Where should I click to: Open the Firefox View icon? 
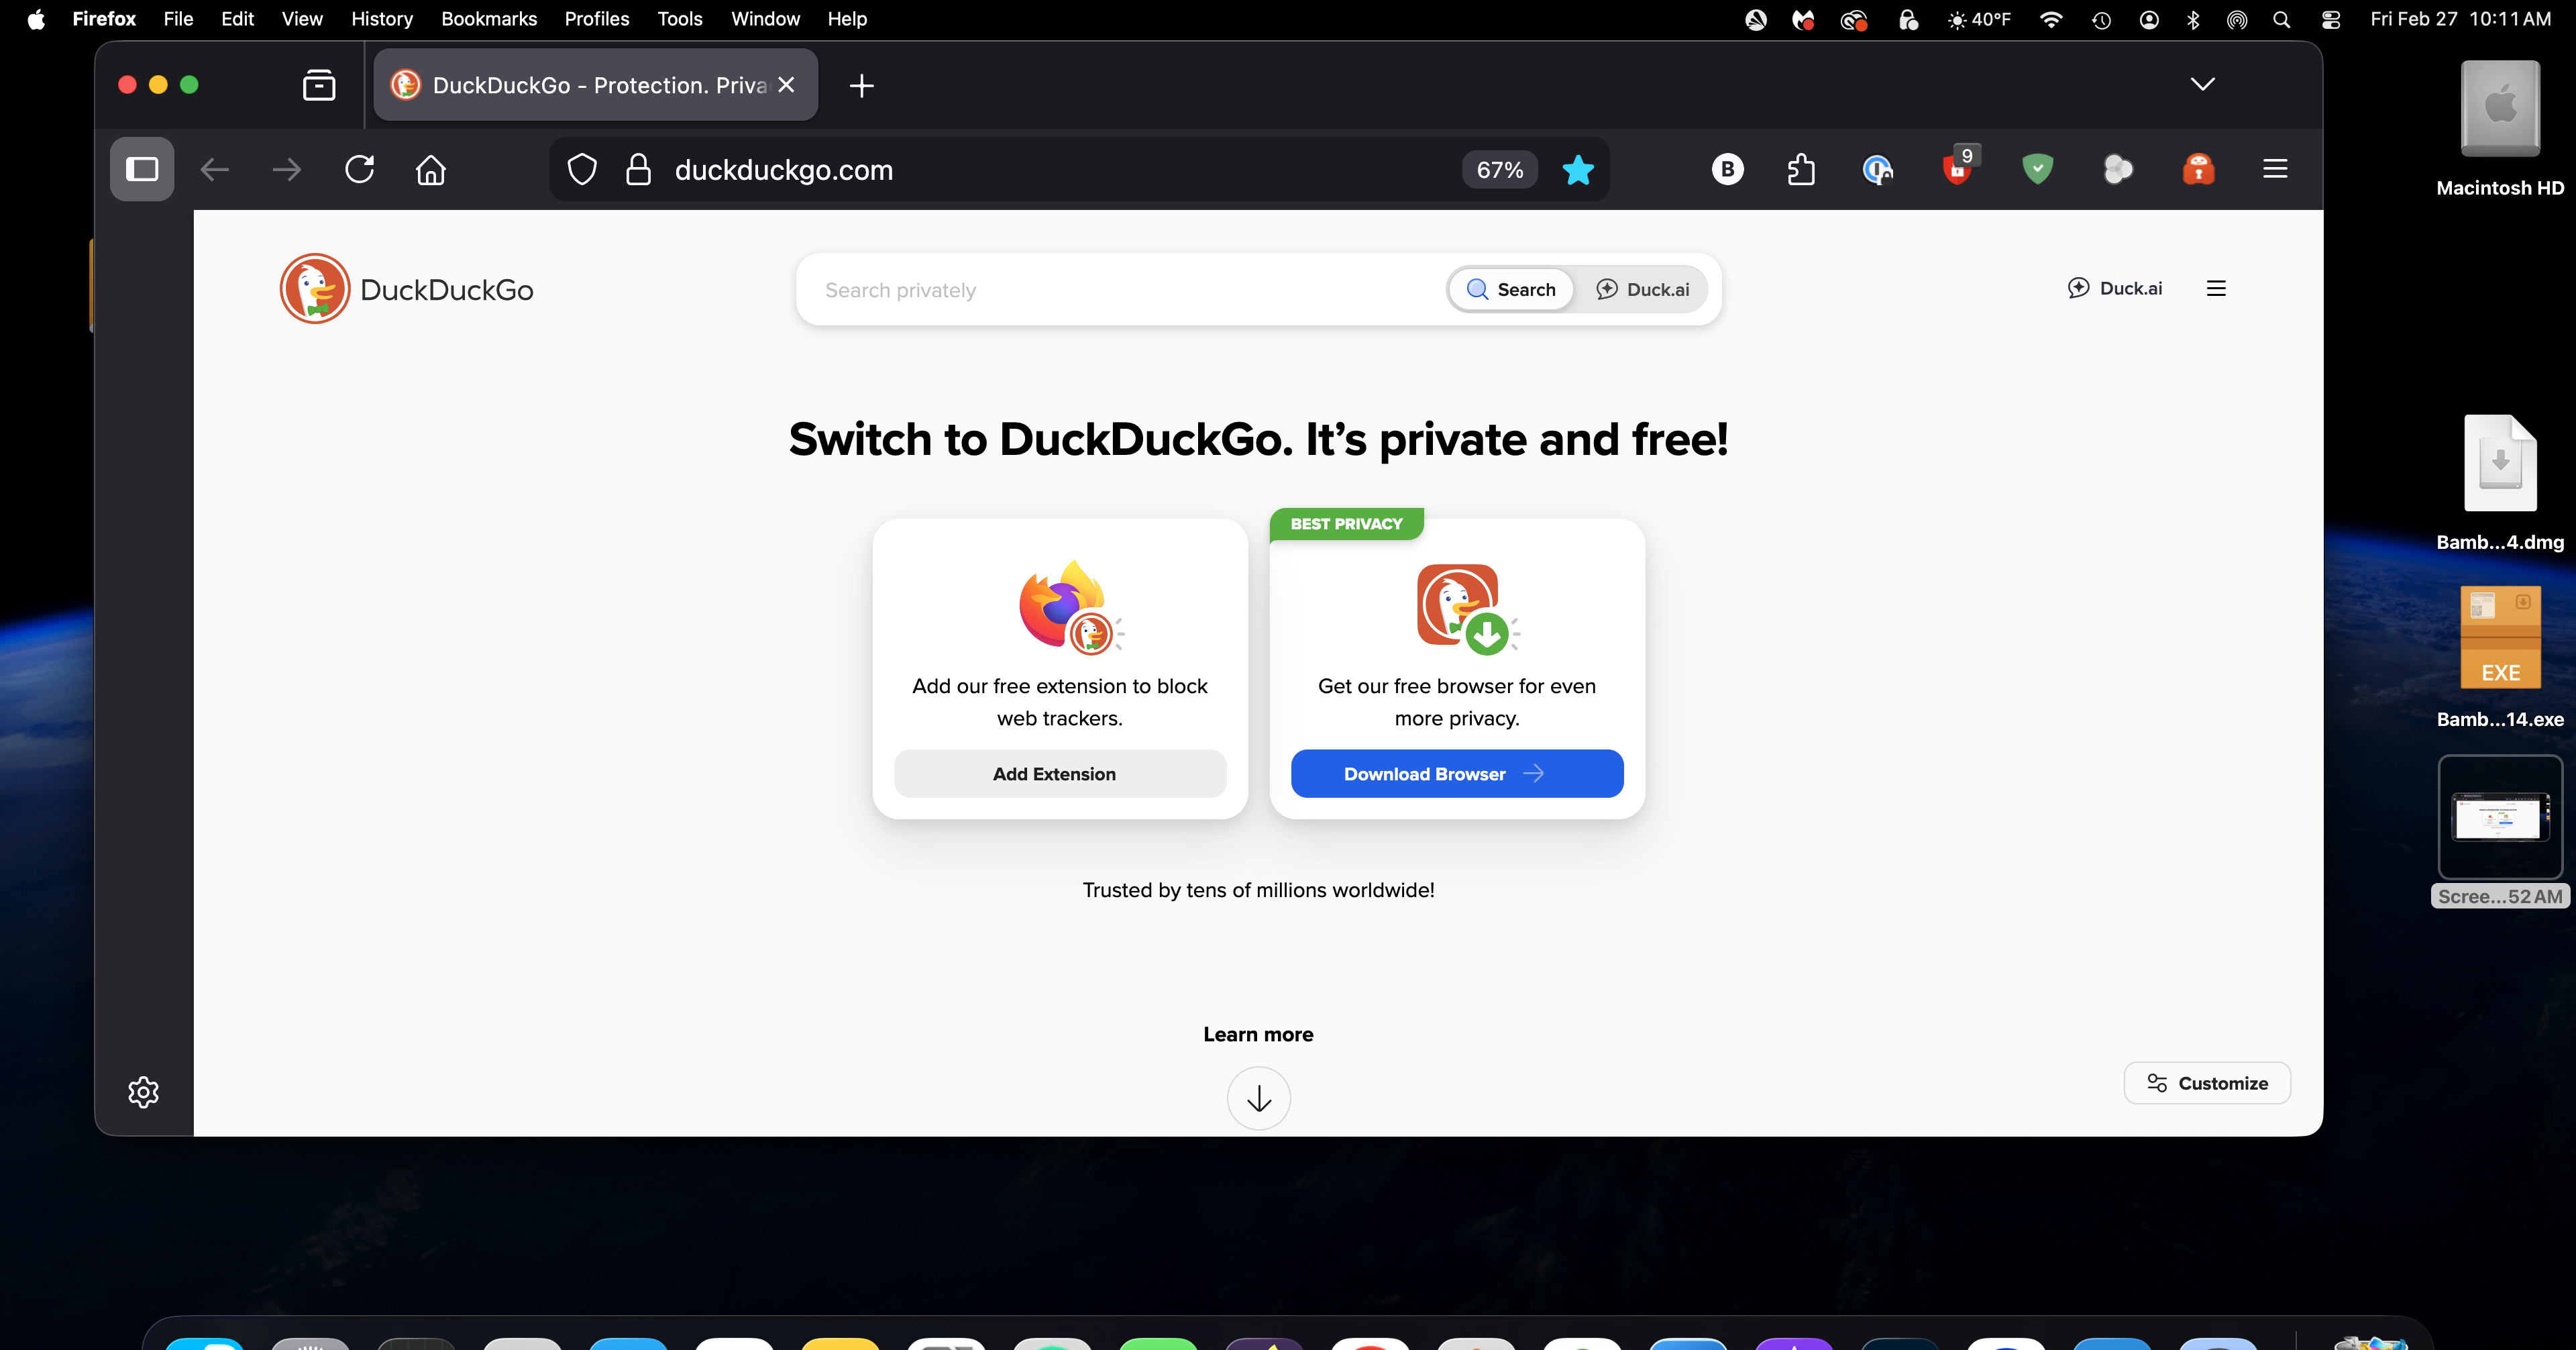(319, 85)
